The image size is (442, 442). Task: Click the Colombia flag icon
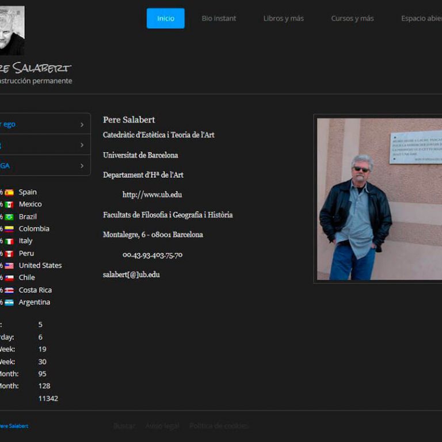click(x=9, y=229)
